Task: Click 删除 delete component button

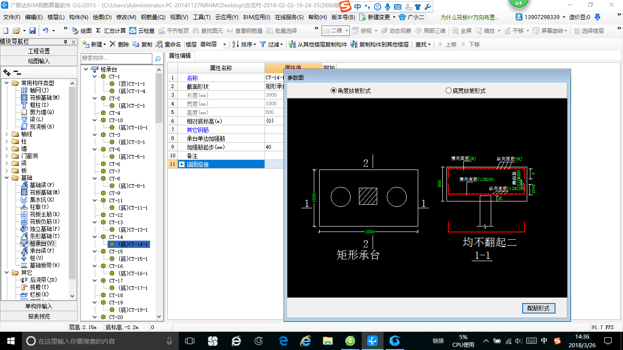Action: (119, 44)
